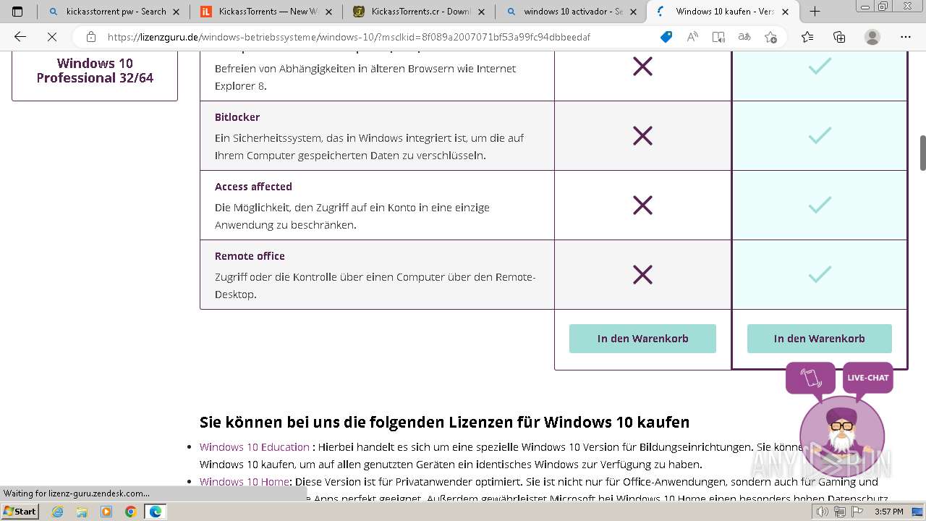Screen dimensions: 926x521
Task: Open Immersive Reader icon
Action: click(718, 37)
